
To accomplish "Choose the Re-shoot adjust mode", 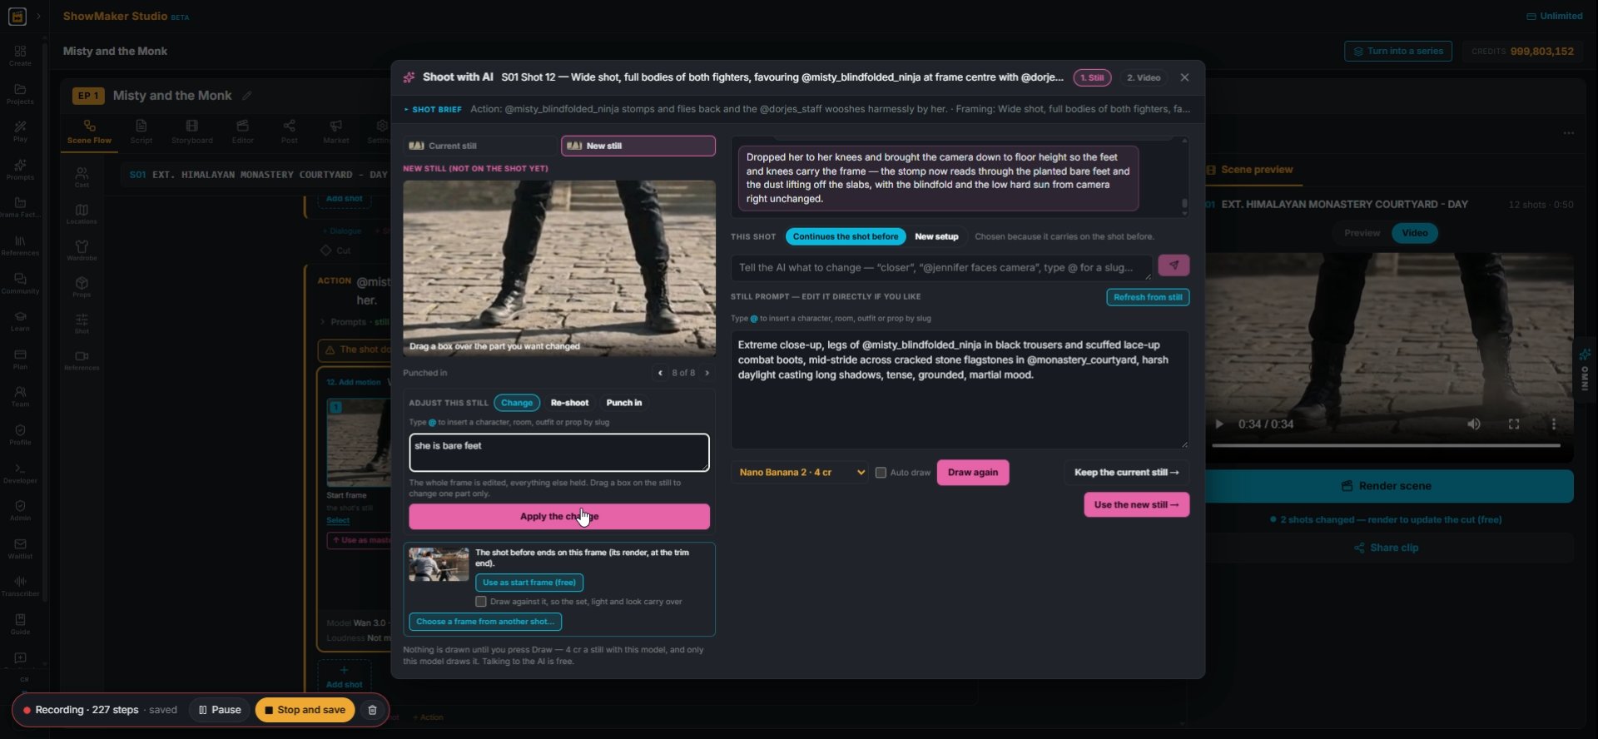I will (569, 403).
